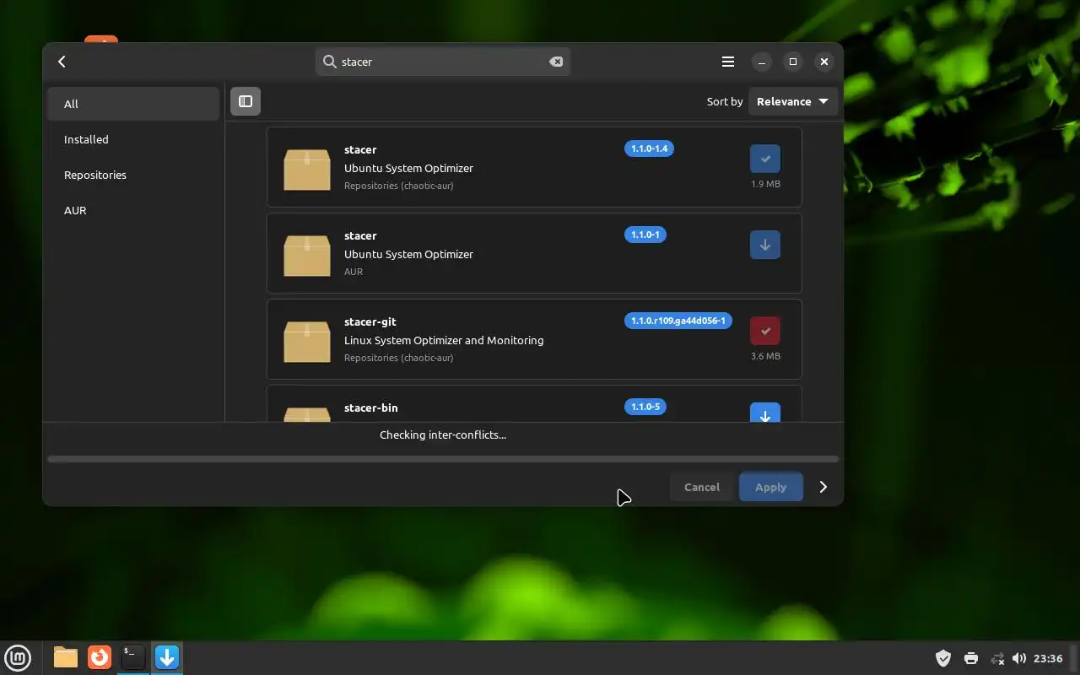Click version badge 1.1.0-5

coord(645,407)
